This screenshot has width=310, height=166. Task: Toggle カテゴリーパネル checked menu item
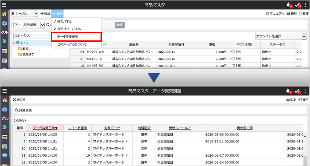click(76, 29)
